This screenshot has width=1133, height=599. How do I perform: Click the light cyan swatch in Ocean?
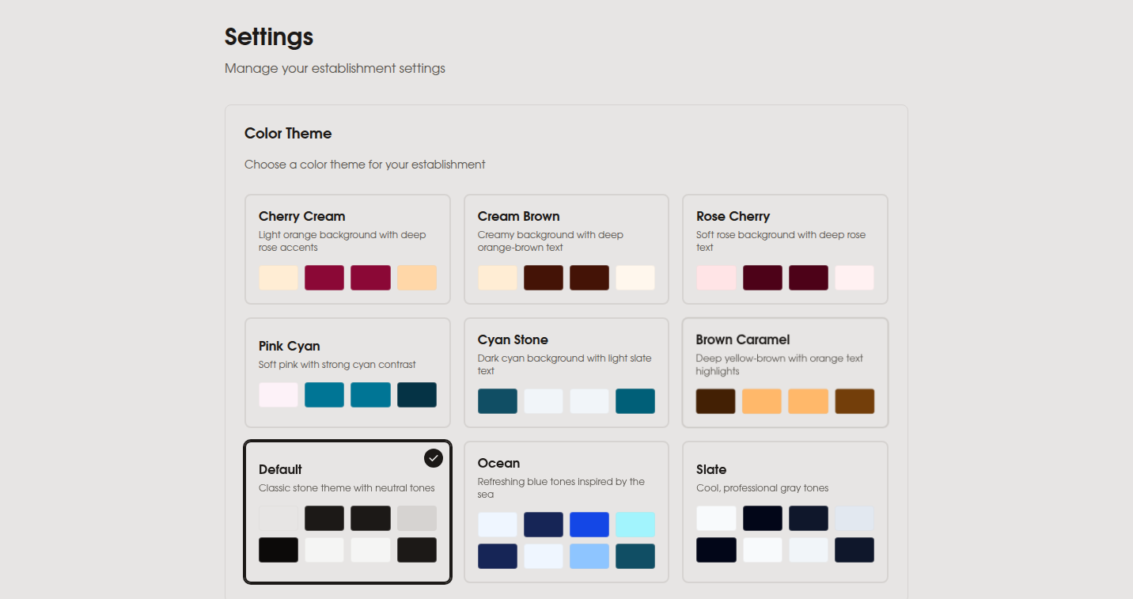tap(635, 524)
